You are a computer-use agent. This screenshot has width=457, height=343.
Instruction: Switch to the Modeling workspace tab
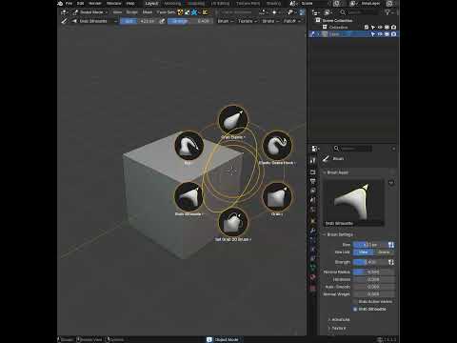tap(172, 4)
